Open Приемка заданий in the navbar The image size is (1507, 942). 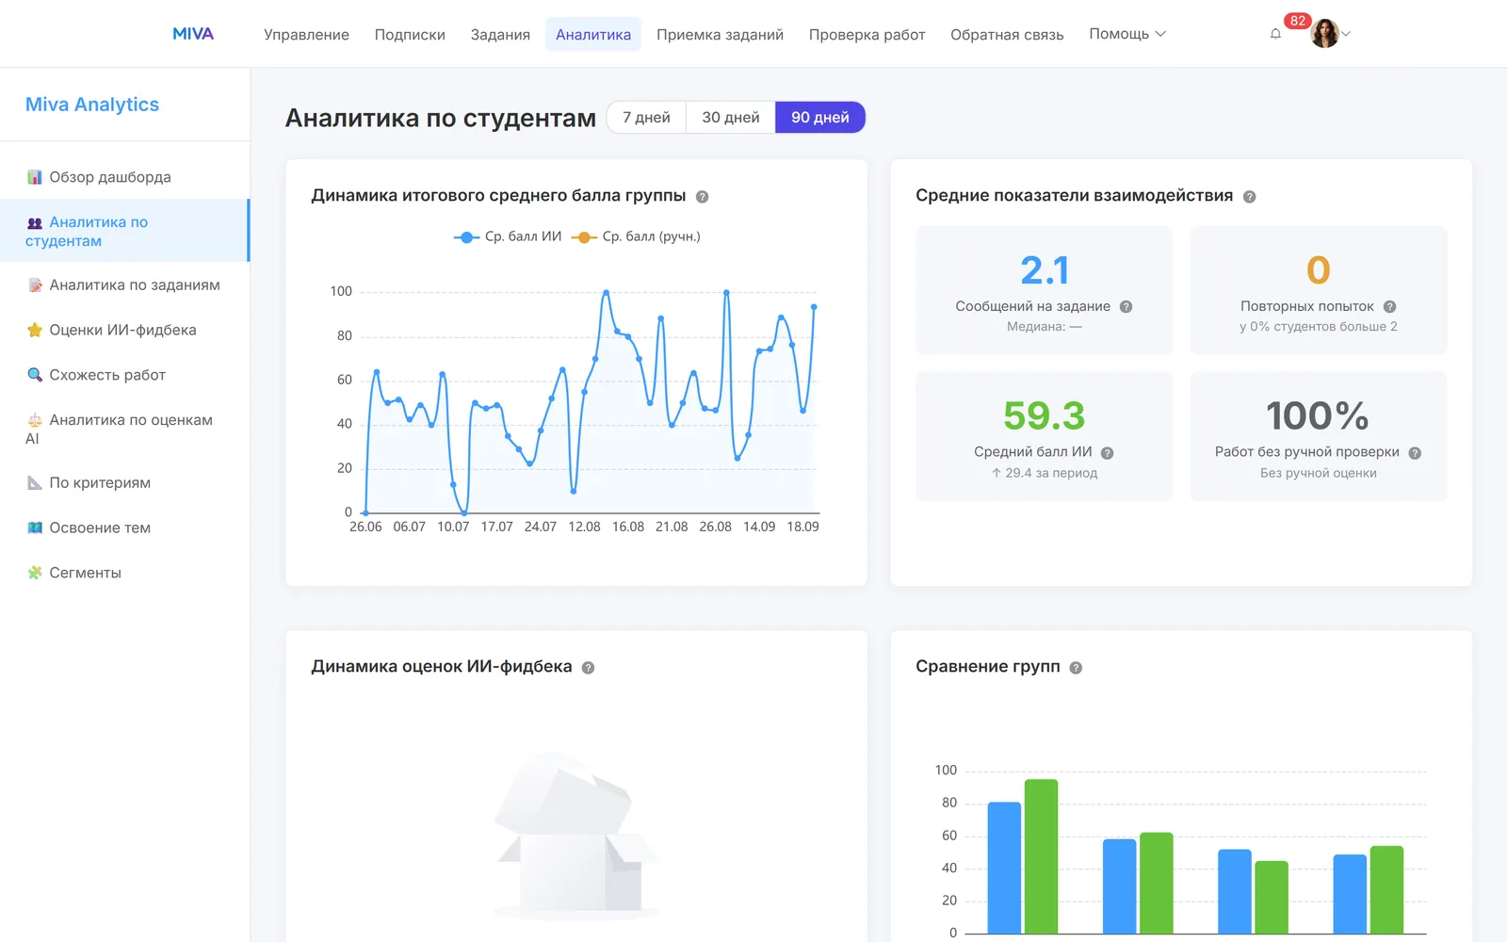coord(720,35)
